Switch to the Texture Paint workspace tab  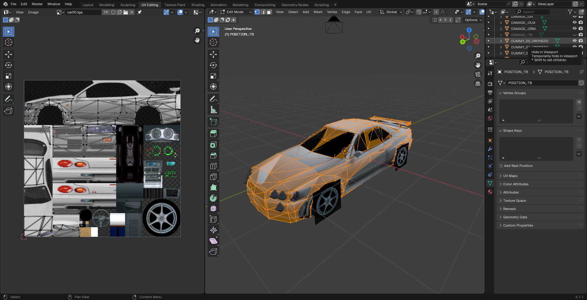coord(175,5)
